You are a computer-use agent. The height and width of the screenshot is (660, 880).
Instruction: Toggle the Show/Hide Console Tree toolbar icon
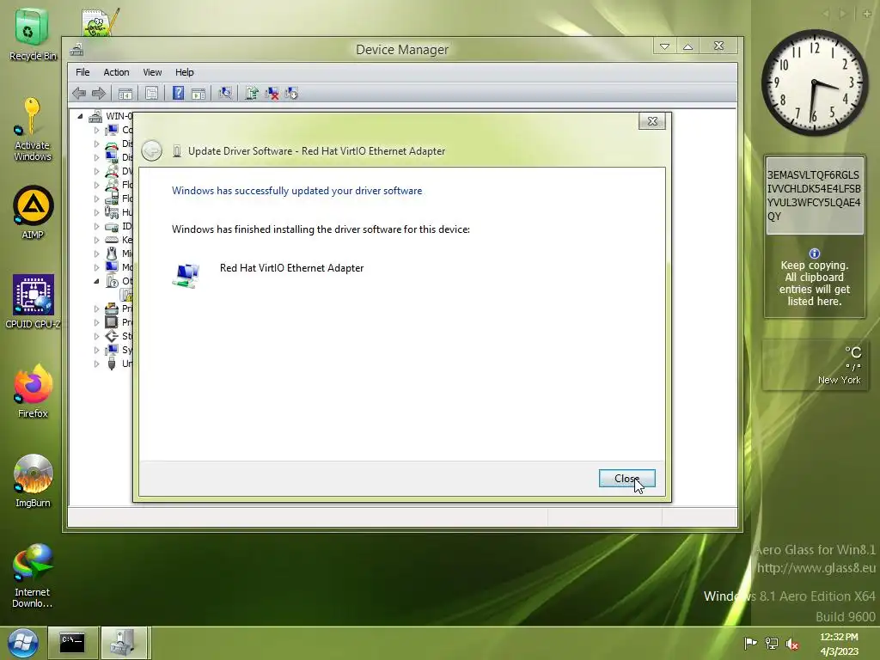pyautogui.click(x=125, y=93)
